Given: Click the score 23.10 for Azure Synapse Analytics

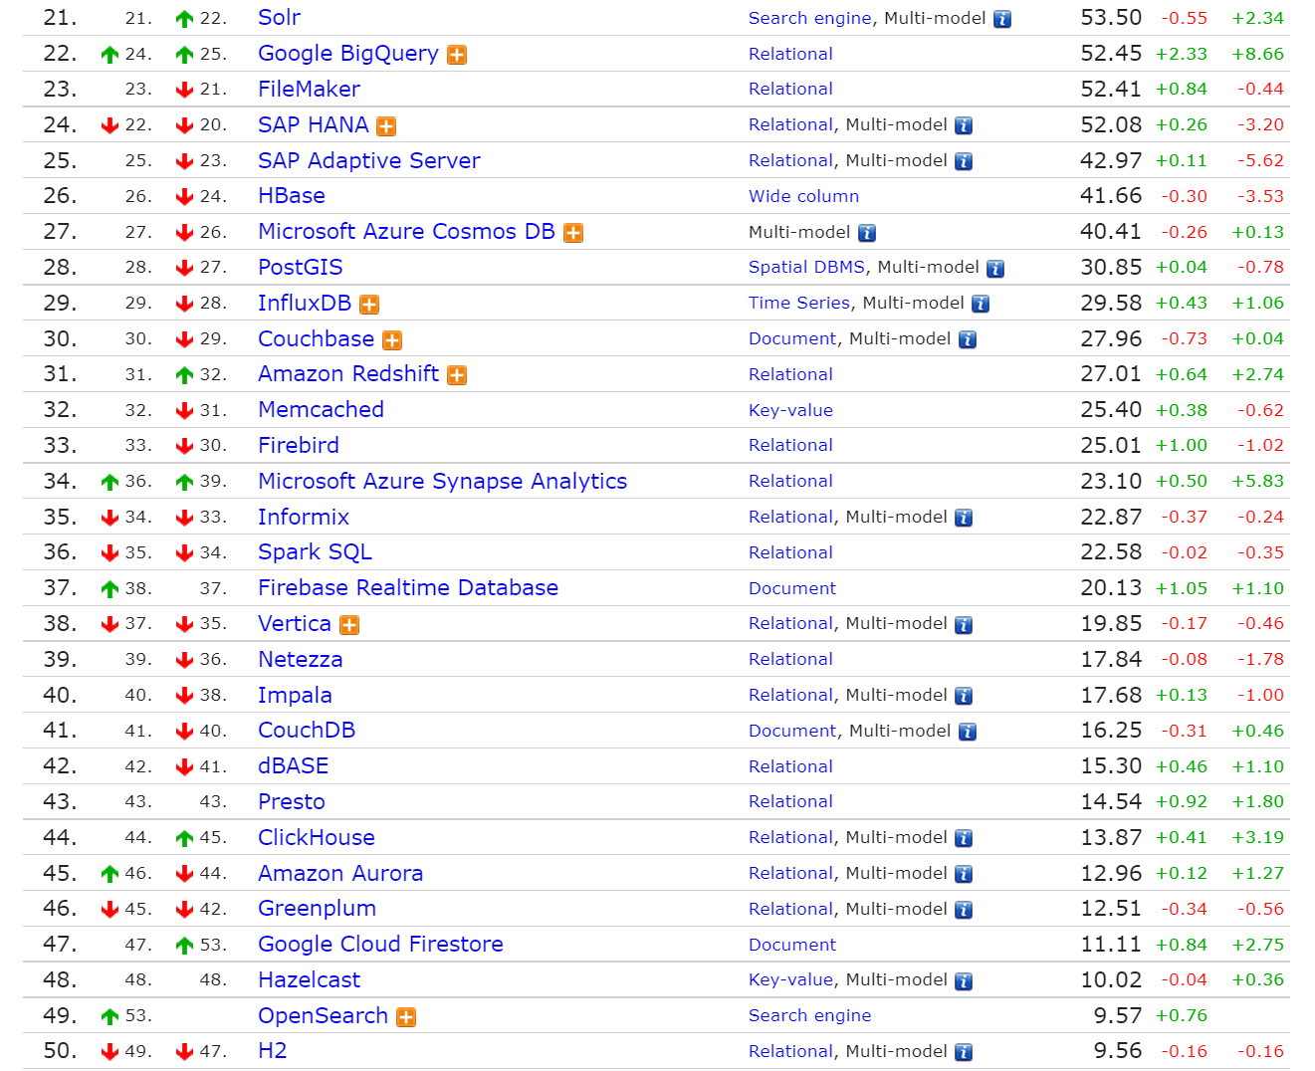Looking at the screenshot, I should (1111, 482).
